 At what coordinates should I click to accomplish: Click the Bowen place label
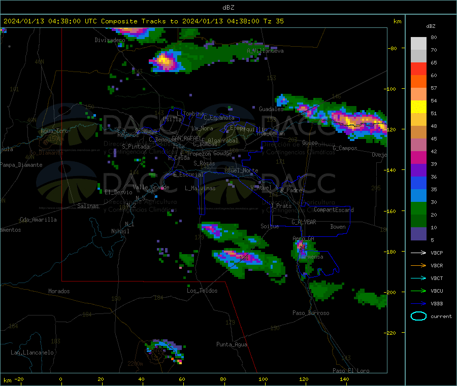pos(338,227)
